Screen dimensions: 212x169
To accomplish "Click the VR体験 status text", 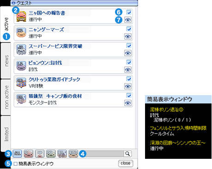I will 36,86.
